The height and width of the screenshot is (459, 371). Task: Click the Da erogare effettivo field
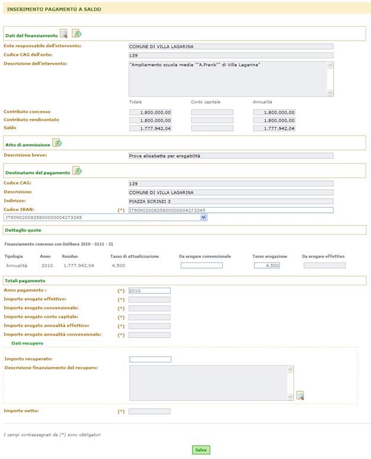325,266
